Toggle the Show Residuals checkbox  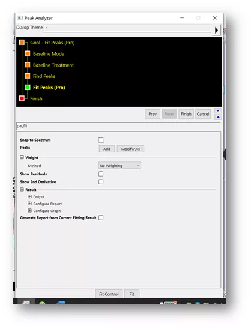(101, 174)
